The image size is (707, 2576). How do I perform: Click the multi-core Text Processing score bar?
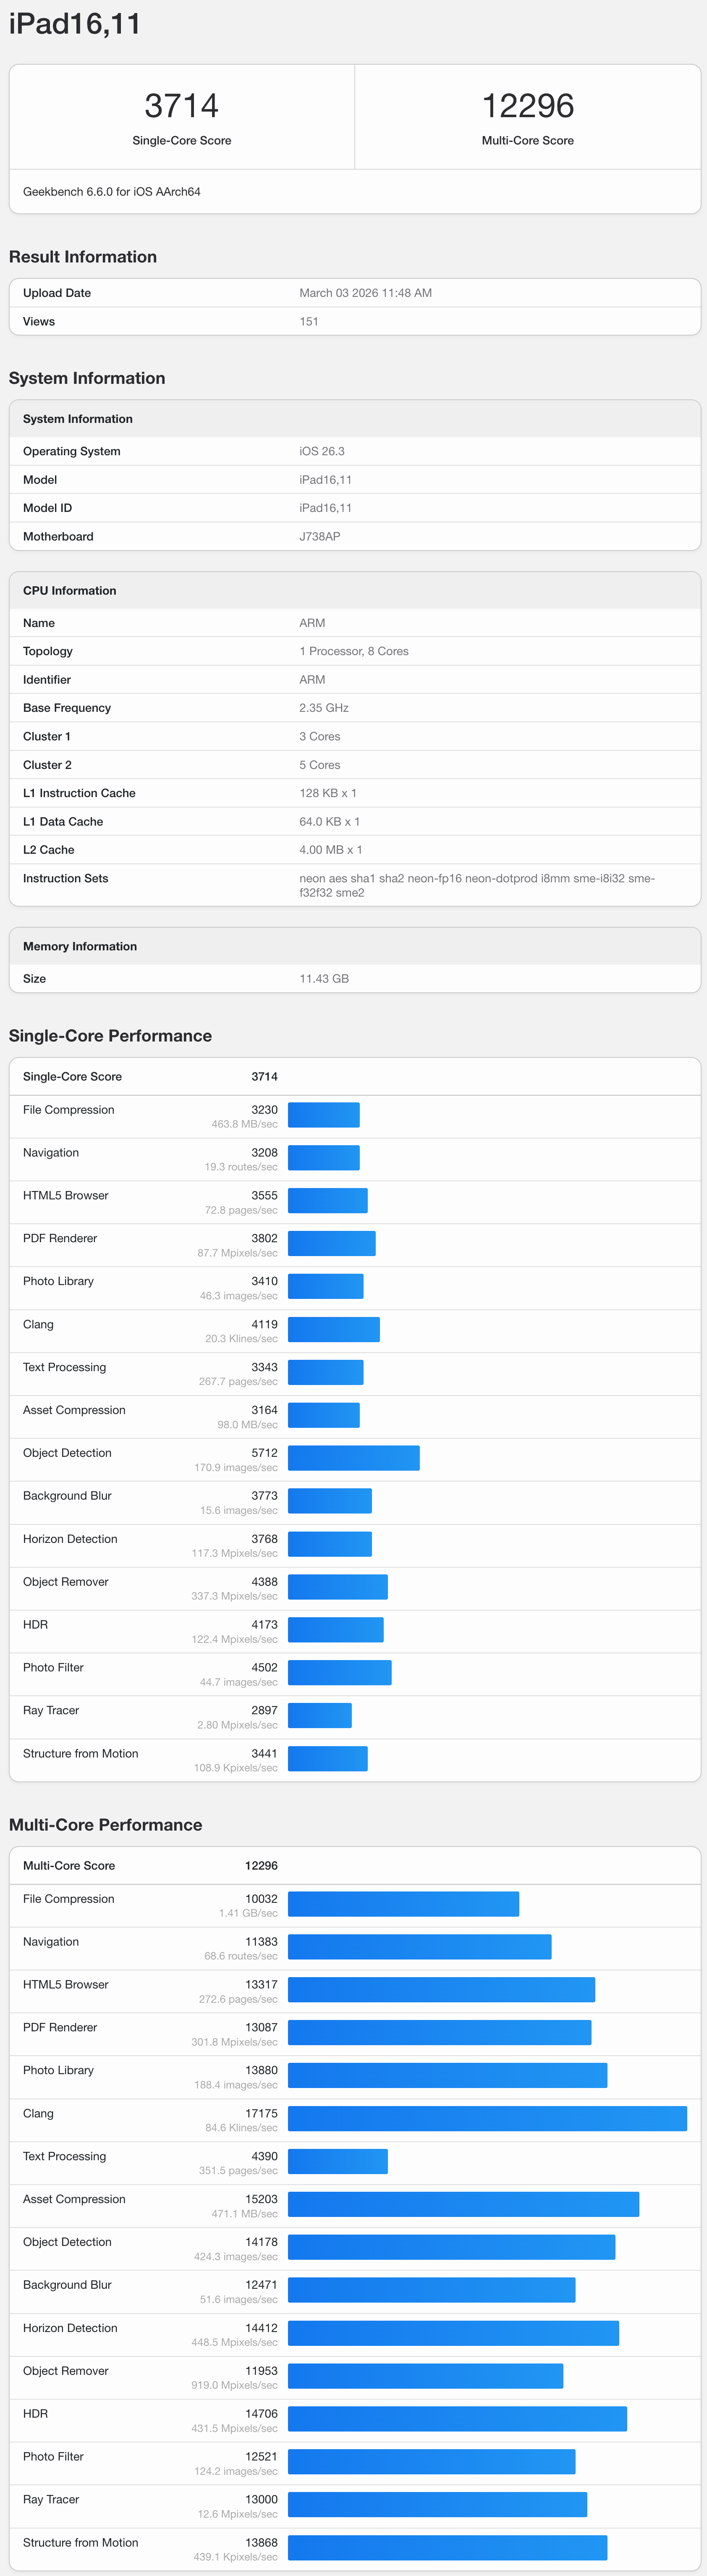pyautogui.click(x=337, y=2161)
